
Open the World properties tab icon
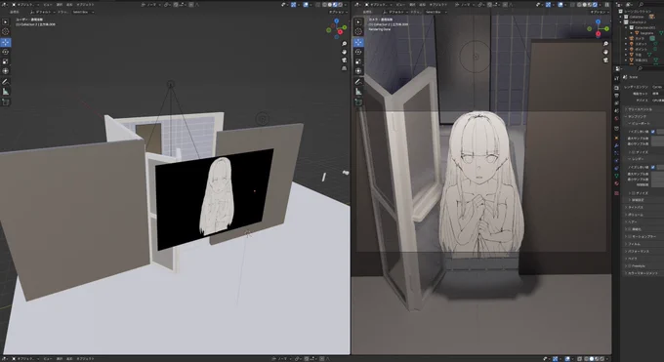tap(616, 119)
